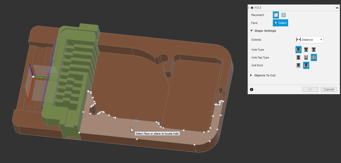Viewport: 341px width, 163px height.
Task: Select the Flat drill point icon
Action: pyautogui.click(x=299, y=65)
